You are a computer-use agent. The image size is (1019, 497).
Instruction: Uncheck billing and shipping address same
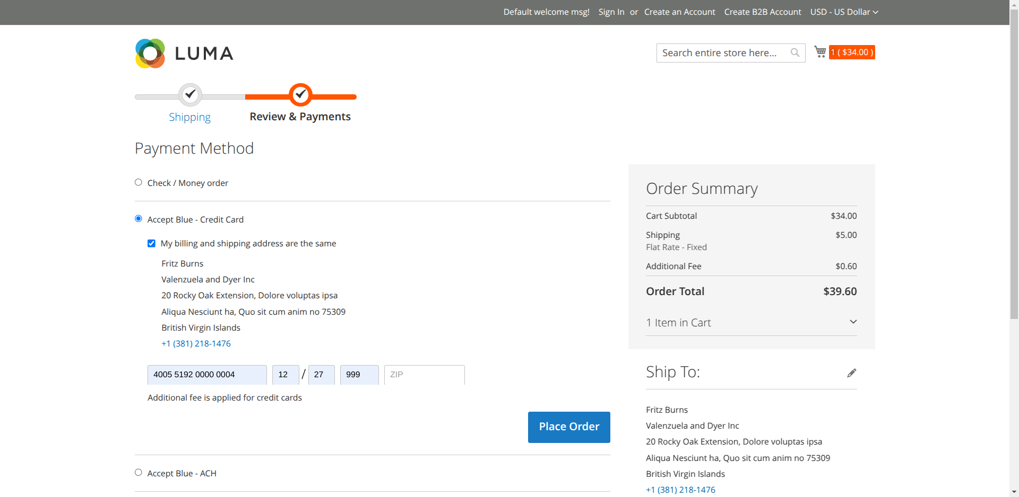[x=151, y=243]
